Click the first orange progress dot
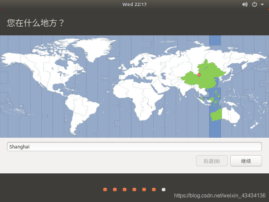The width and height of the screenshot is (269, 202). click(105, 190)
